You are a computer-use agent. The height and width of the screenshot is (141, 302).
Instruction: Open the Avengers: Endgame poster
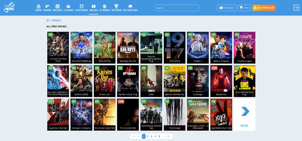coord(81,115)
